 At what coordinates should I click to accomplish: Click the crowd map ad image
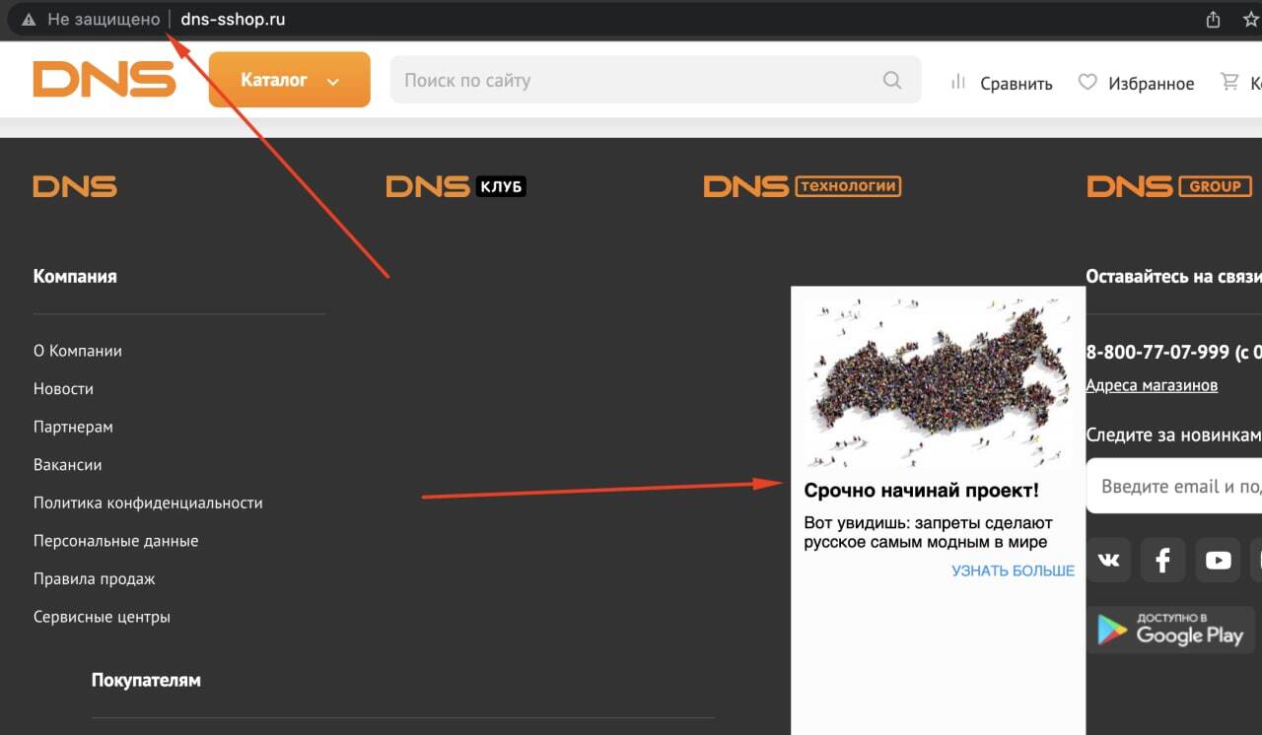click(937, 379)
